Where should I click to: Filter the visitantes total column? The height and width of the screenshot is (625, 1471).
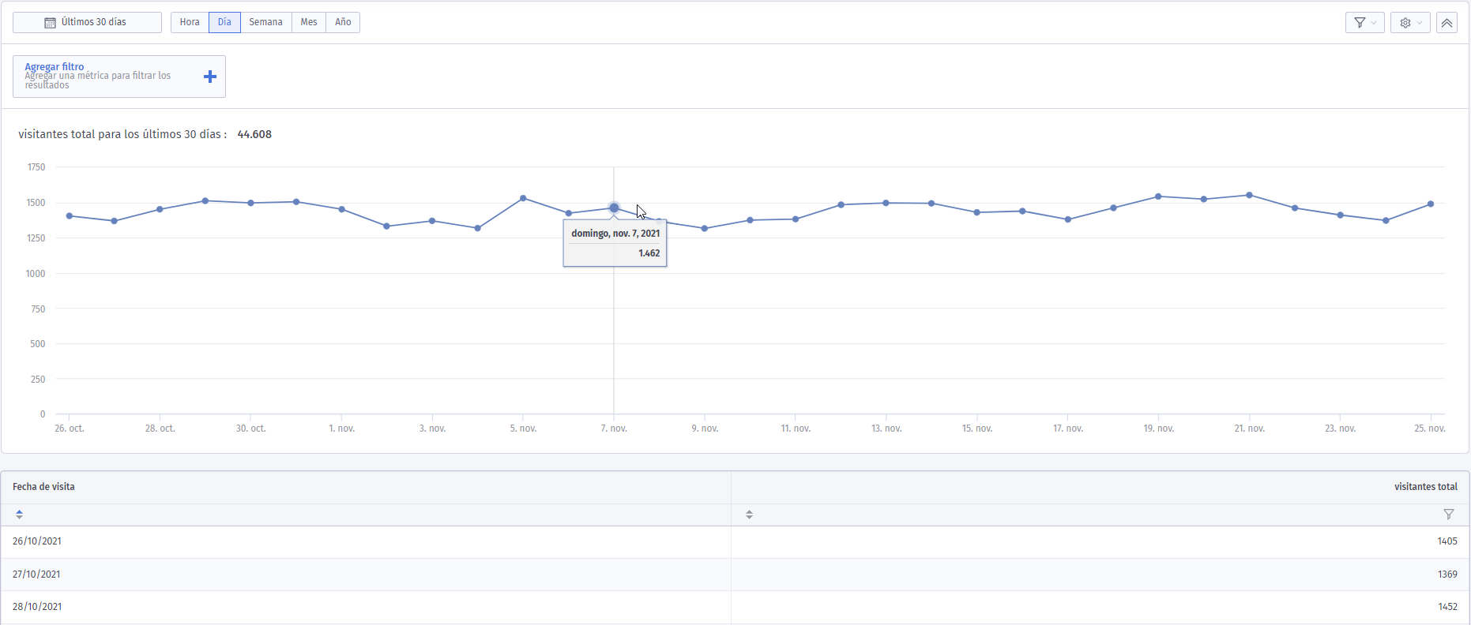pos(1449,515)
